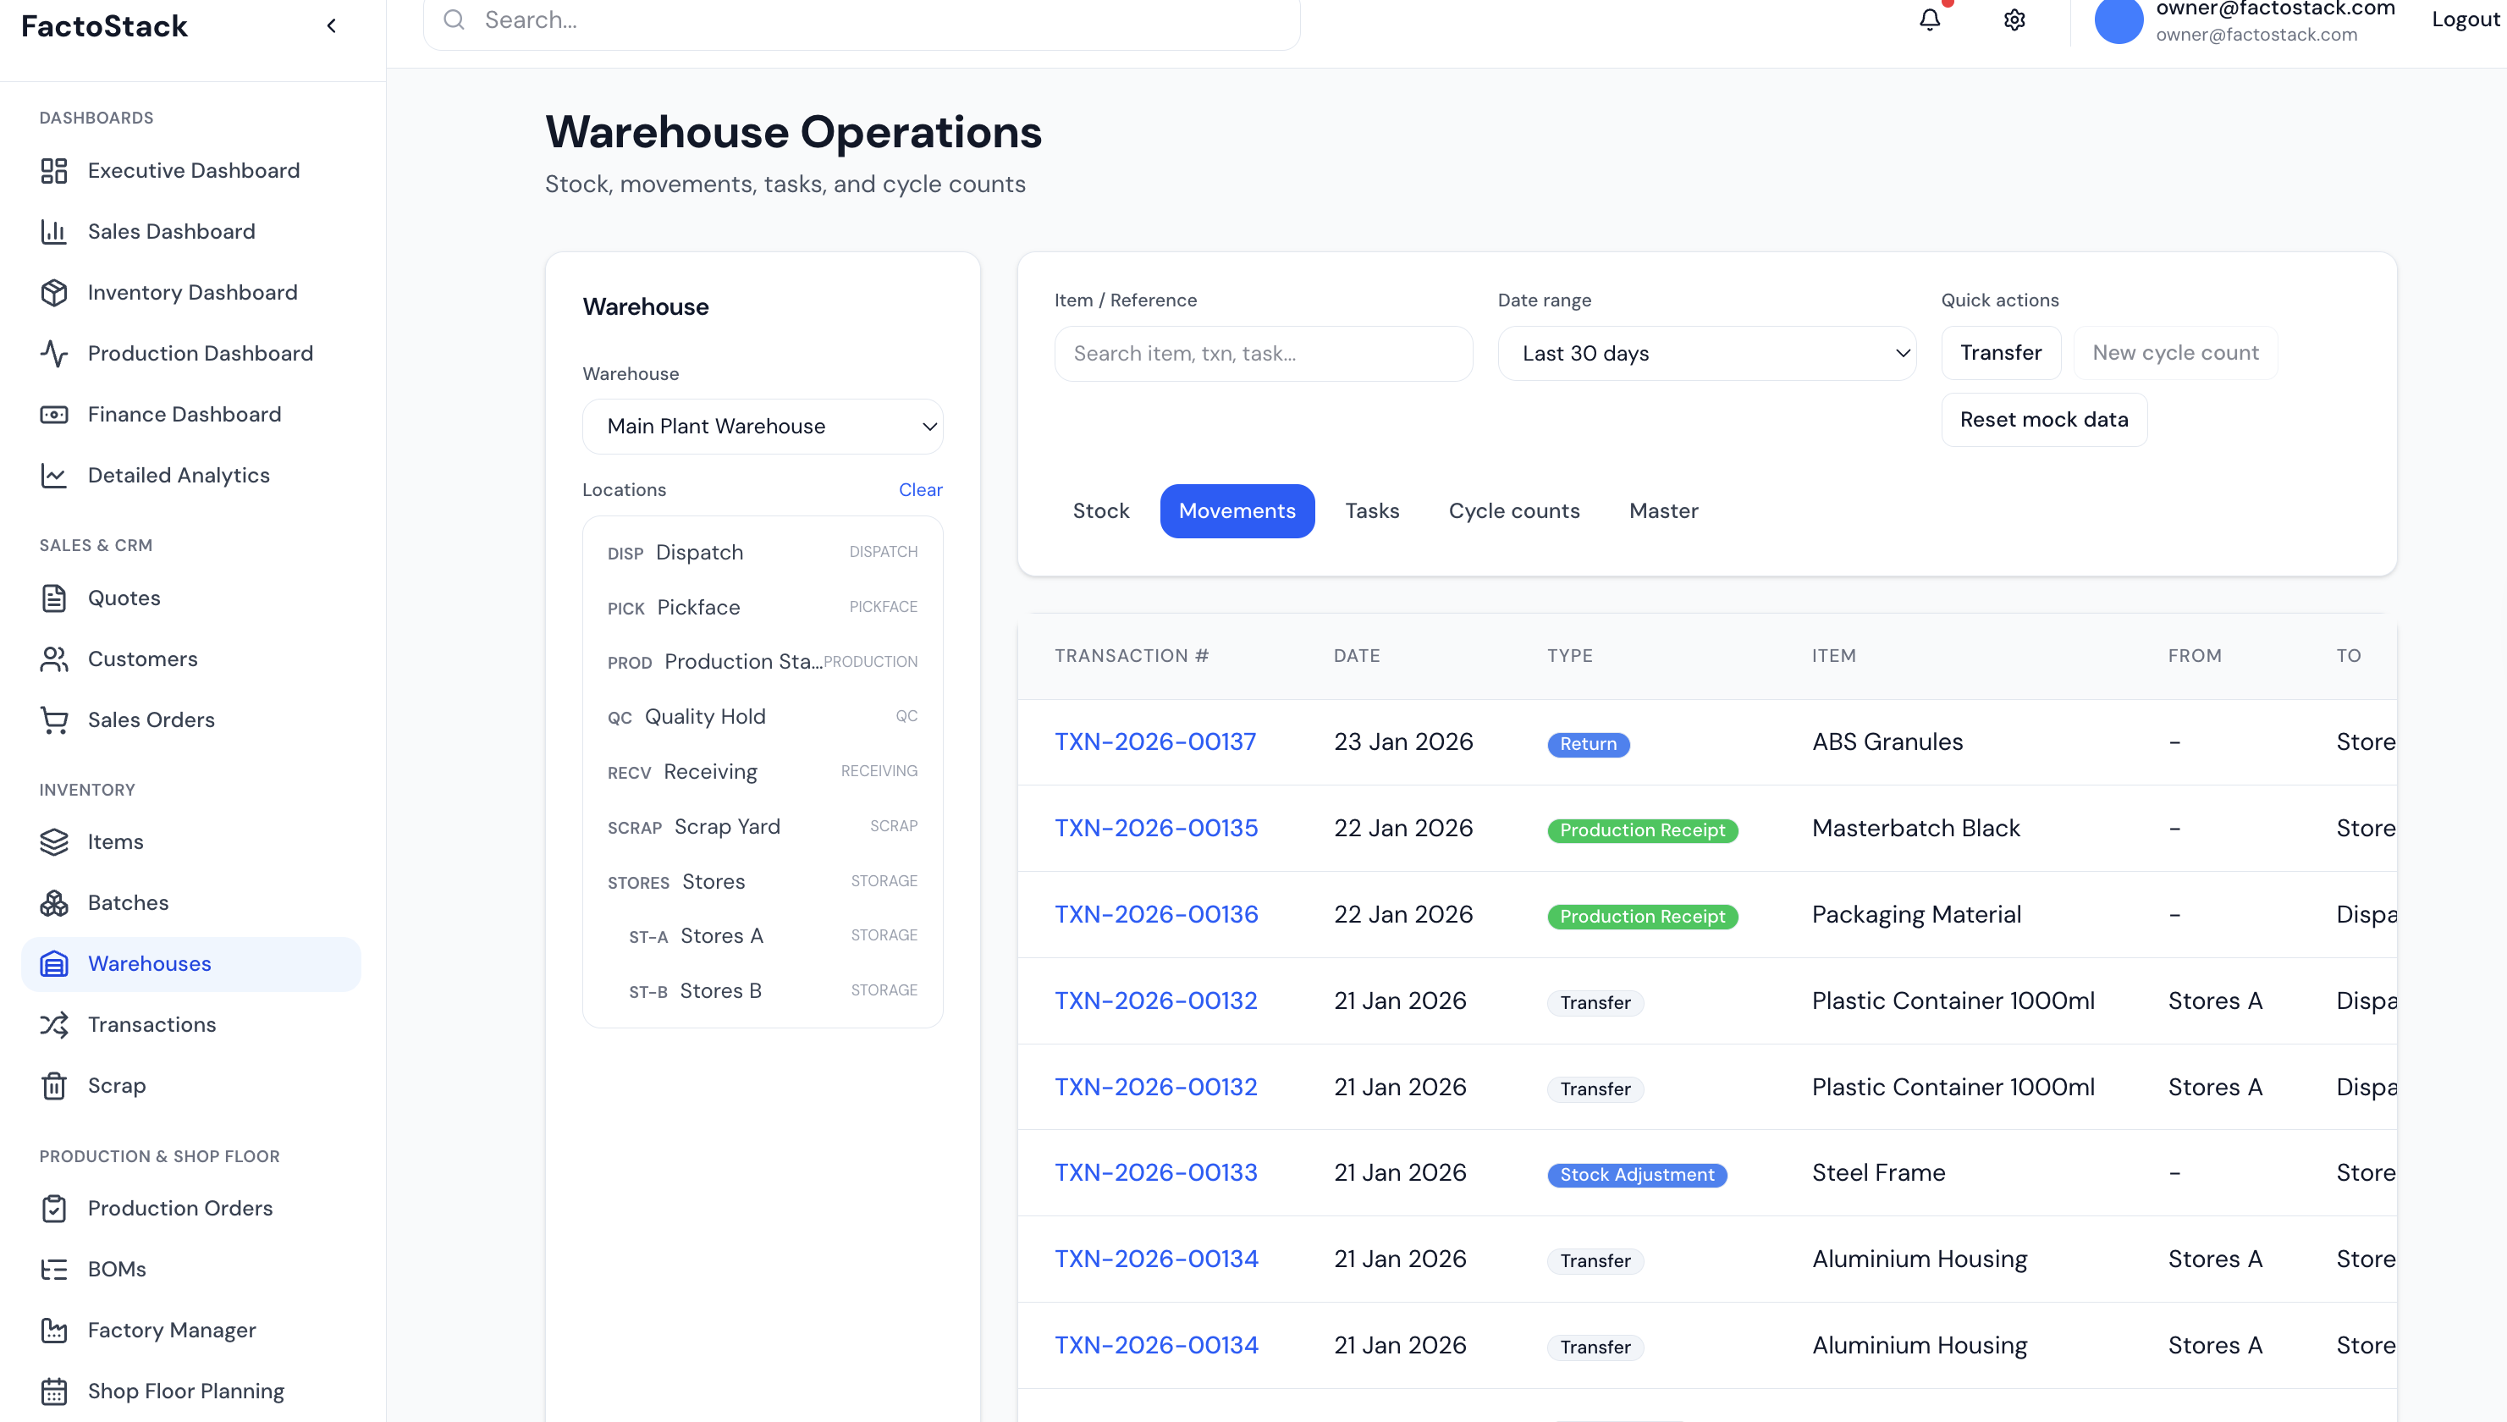Image resolution: width=2507 pixels, height=1422 pixels.
Task: Switch to the Stock tab
Action: tap(1100, 510)
